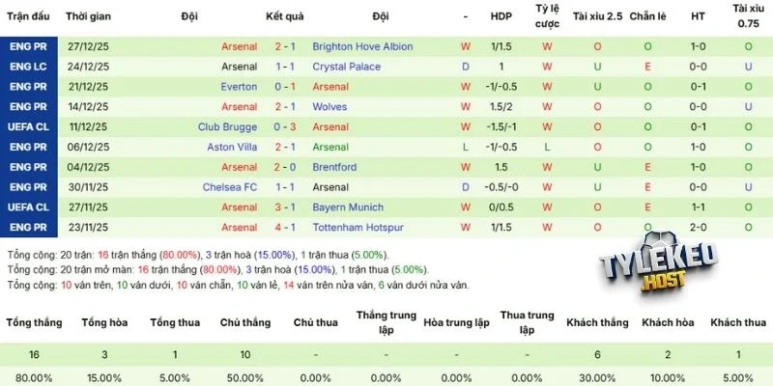Viewport: 773px width, 386px height.
Task: Open the Brighton Hove Albion team link
Action: tap(362, 46)
